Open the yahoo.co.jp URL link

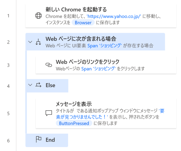[114, 16]
